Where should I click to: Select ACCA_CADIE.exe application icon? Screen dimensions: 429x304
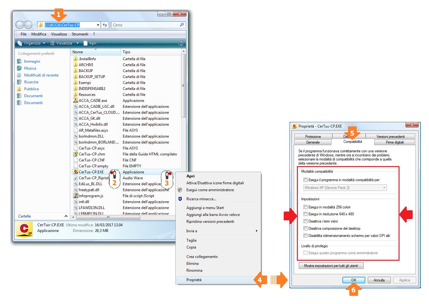(75, 100)
